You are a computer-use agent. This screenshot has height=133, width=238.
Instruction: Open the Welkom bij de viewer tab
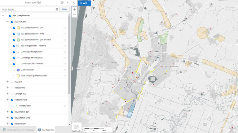pyautogui.click(x=18, y=130)
